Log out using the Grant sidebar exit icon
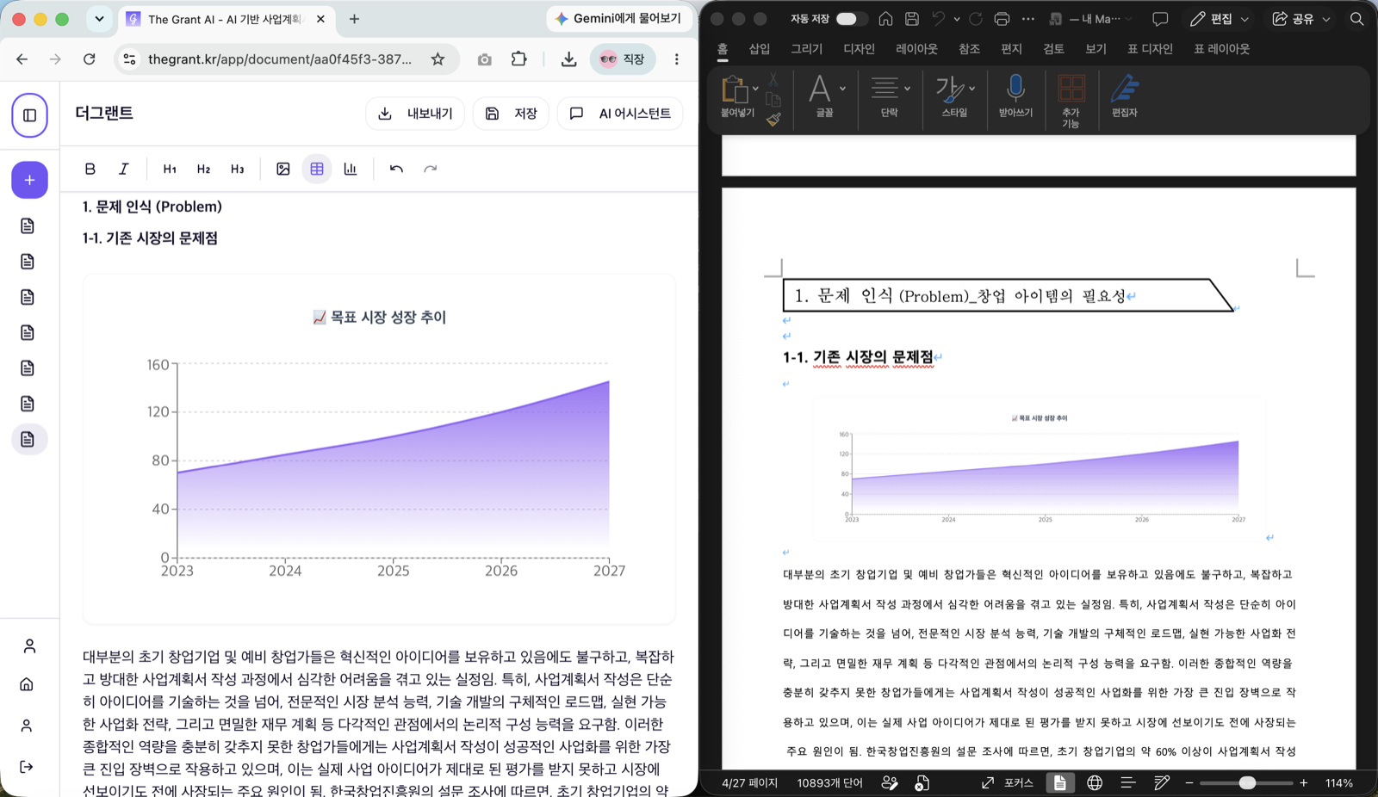Image resolution: width=1378 pixels, height=797 pixels. point(27,767)
